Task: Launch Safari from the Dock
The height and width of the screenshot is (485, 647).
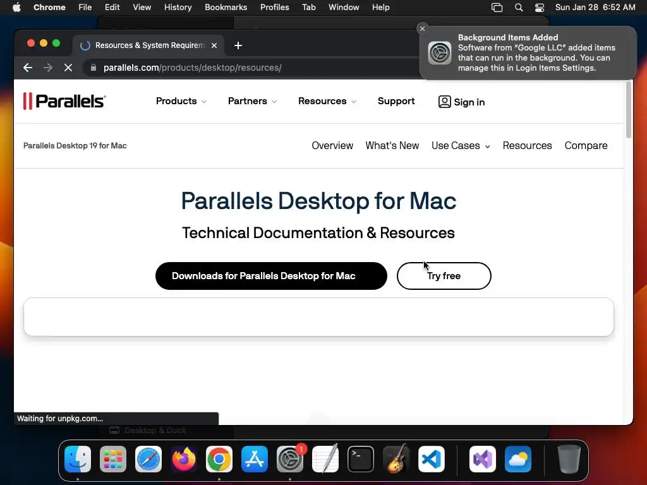Action: pos(148,459)
